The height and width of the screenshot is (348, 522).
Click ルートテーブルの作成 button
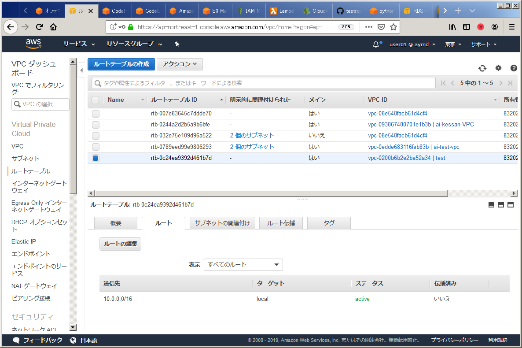click(x=121, y=64)
